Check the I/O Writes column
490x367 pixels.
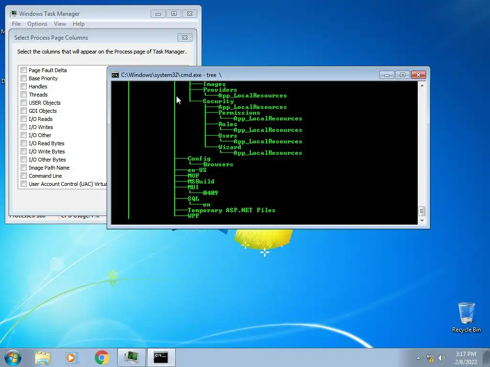coord(24,127)
